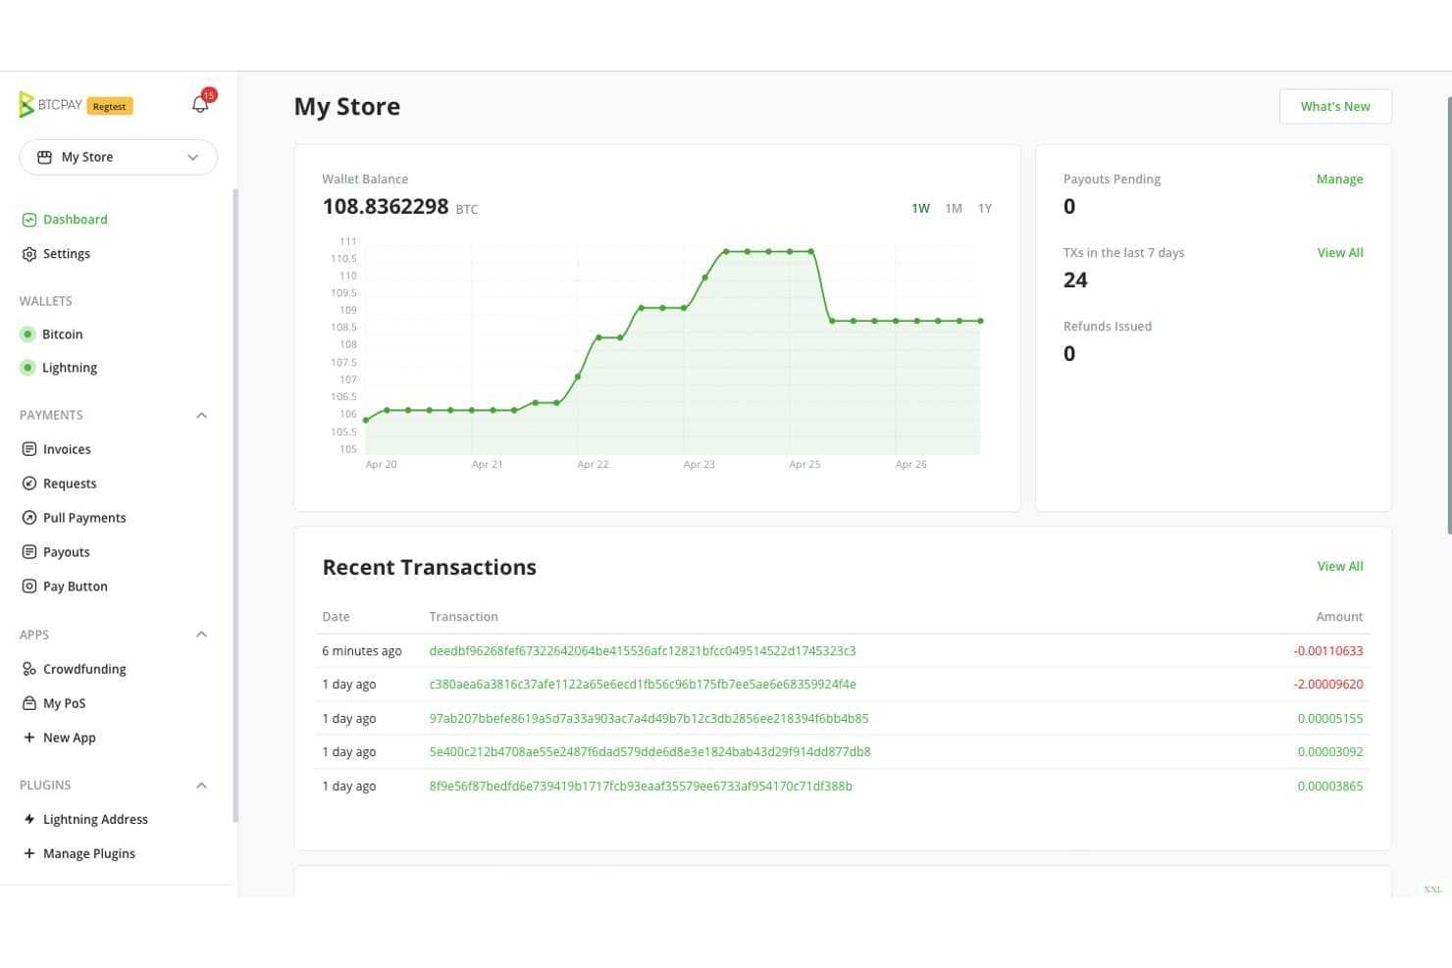Viewport: 1452px width, 968px height.
Task: Click Manage link for Payouts Pending
Action: pyautogui.click(x=1339, y=179)
